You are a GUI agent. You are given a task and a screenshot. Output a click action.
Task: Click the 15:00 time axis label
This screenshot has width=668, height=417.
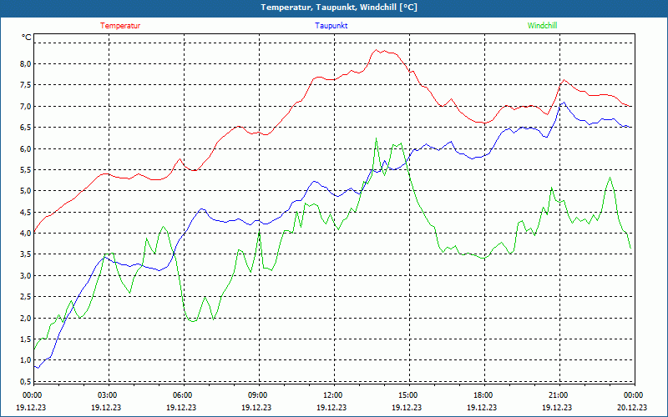click(408, 395)
